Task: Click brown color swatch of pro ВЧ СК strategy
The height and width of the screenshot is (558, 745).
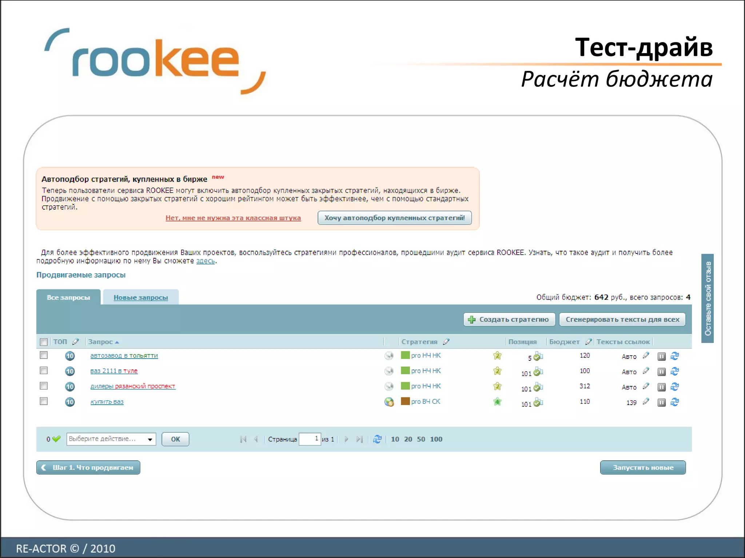Action: pyautogui.click(x=405, y=401)
